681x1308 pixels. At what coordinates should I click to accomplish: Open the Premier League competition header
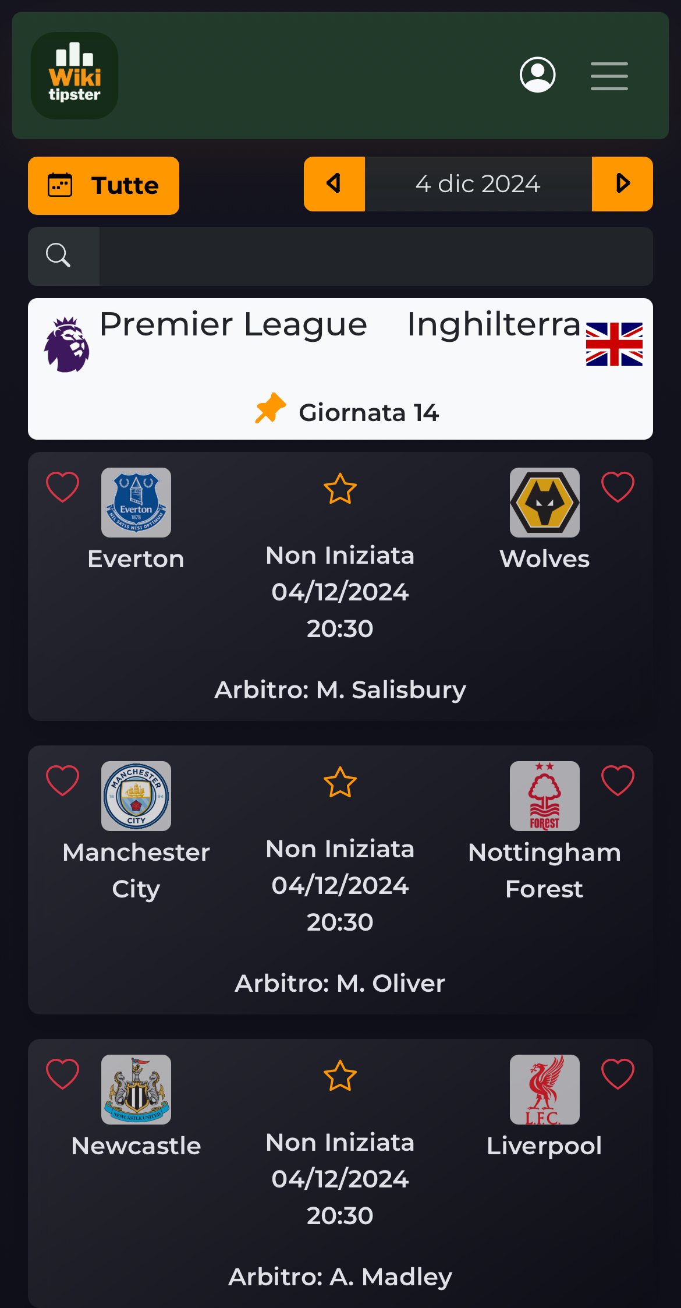[340, 369]
